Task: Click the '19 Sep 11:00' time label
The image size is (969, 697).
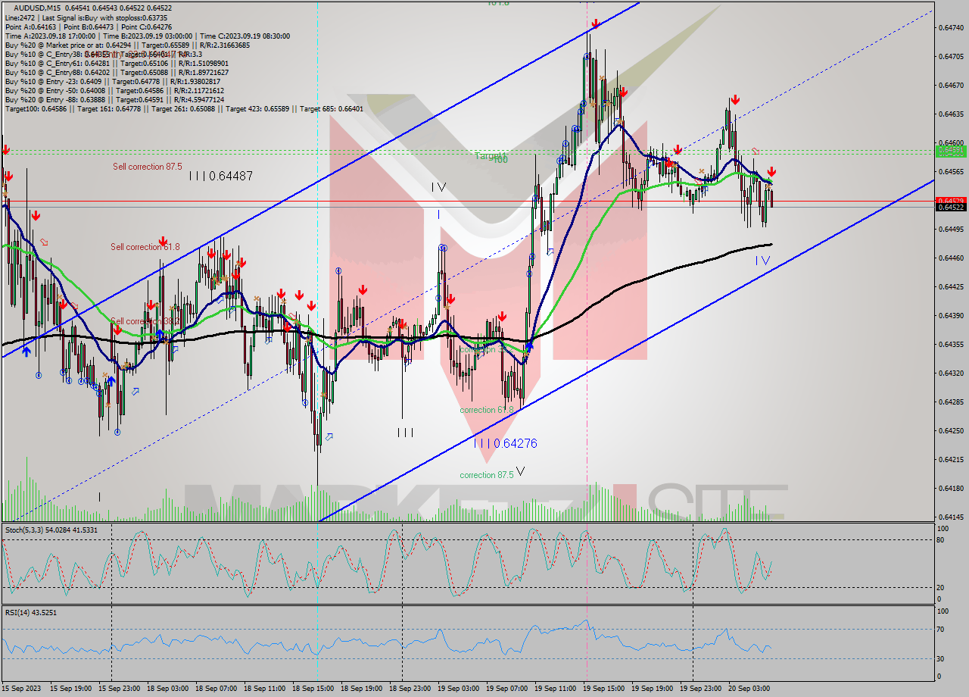Action: (555, 689)
